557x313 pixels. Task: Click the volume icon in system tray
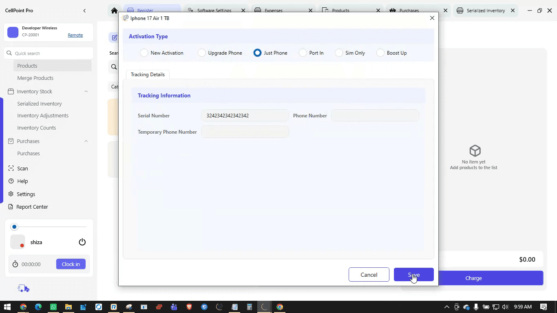tap(505, 307)
